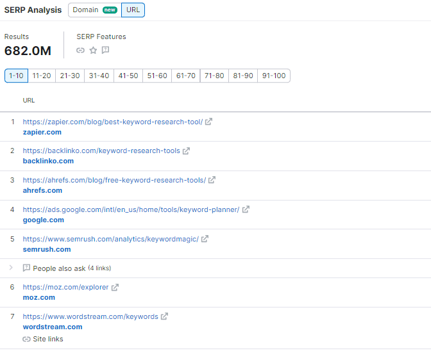
Task: Select results range 31-40
Action: (x=99, y=76)
